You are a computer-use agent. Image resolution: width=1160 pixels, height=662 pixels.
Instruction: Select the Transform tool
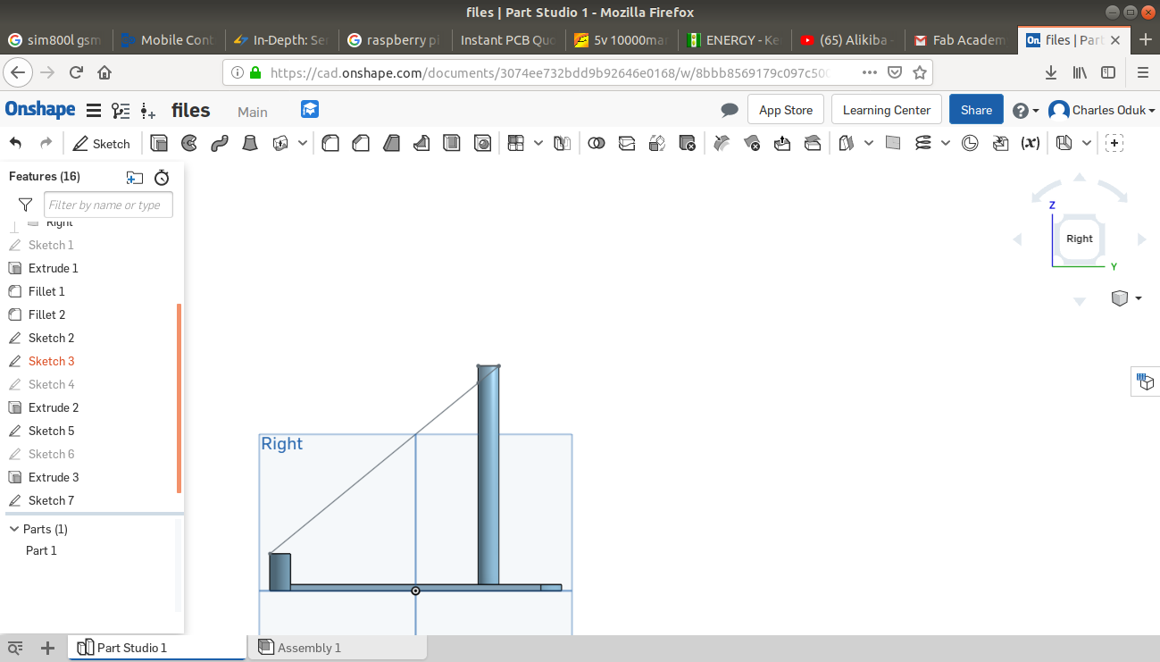click(657, 143)
